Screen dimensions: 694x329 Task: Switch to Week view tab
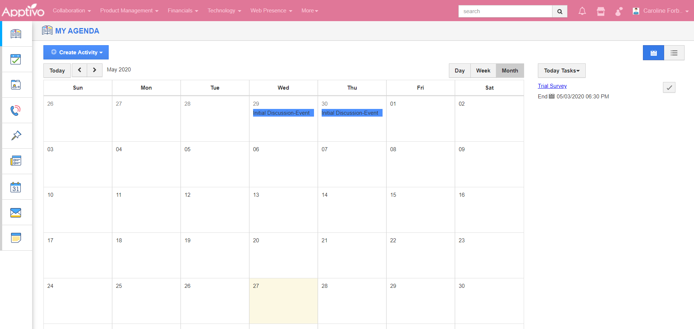point(483,71)
